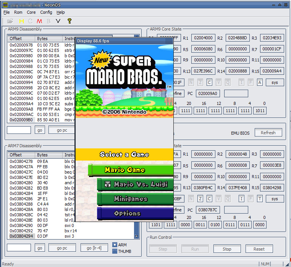The height and width of the screenshot is (267, 291).
Task: Click the open ROM folder icon
Action: [x=10, y=21]
